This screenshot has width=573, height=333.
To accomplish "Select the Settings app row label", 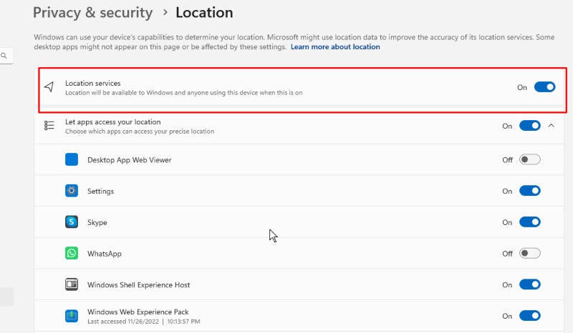I will pos(100,191).
